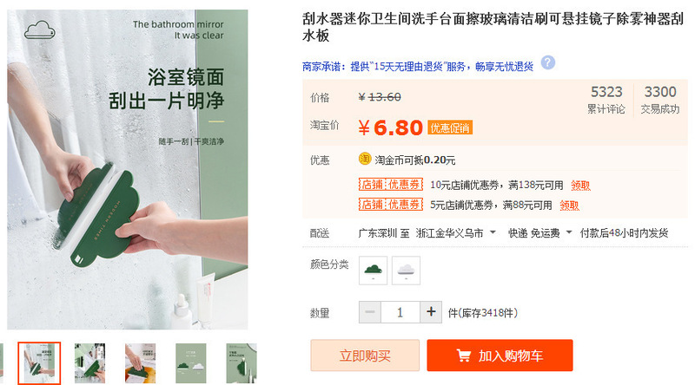
Task: Claim the 10元 store coupon via 领取
Action: (x=580, y=186)
